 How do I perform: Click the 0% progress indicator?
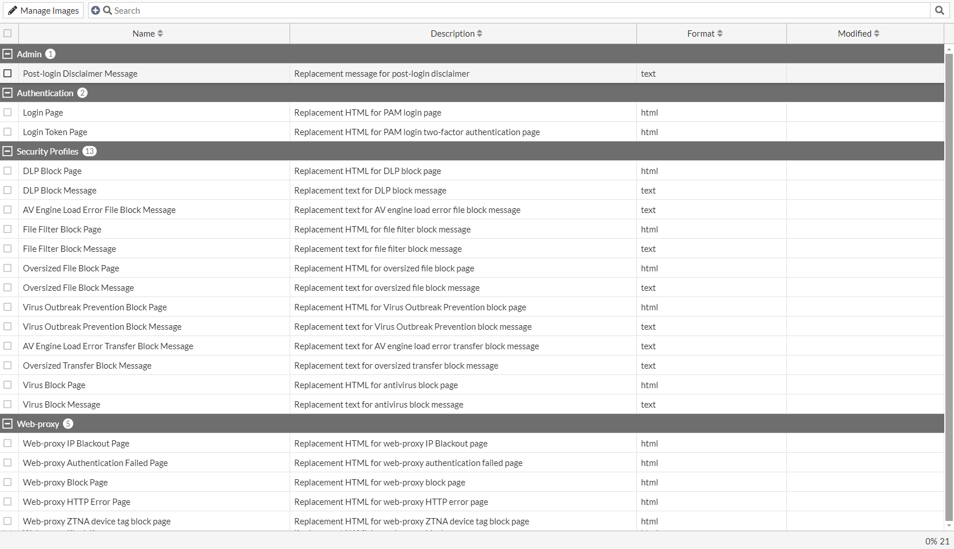coord(932,540)
